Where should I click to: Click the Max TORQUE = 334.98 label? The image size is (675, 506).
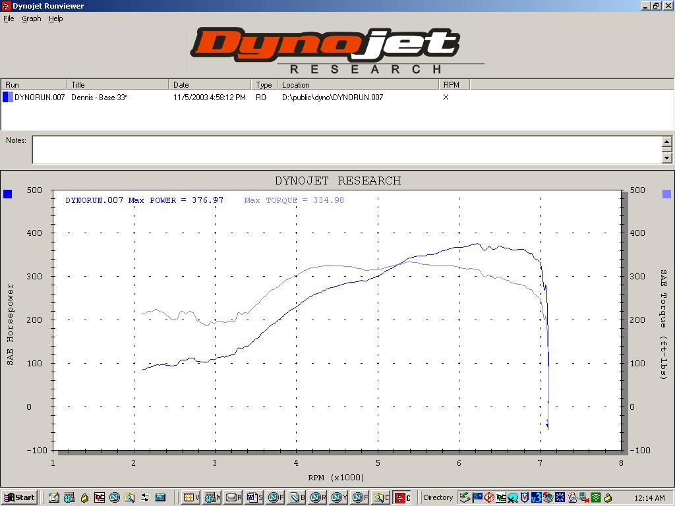tap(294, 200)
